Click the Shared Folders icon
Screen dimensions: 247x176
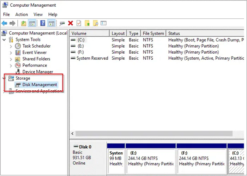(x=18, y=59)
